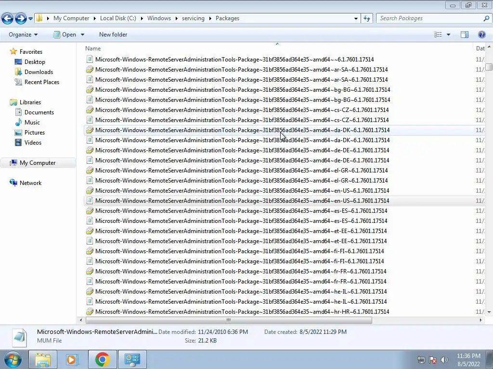
Task: Select the first he-IL package file name
Action: click(x=241, y=292)
